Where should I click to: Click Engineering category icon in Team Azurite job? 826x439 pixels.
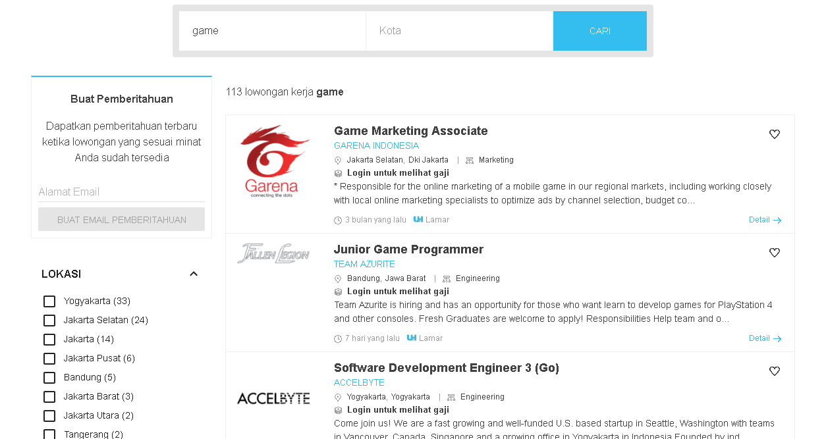(x=447, y=279)
